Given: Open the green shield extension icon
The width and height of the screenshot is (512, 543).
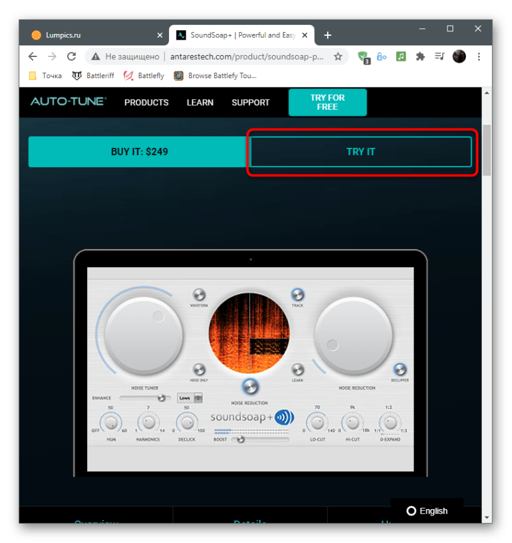Looking at the screenshot, I should pyautogui.click(x=363, y=57).
